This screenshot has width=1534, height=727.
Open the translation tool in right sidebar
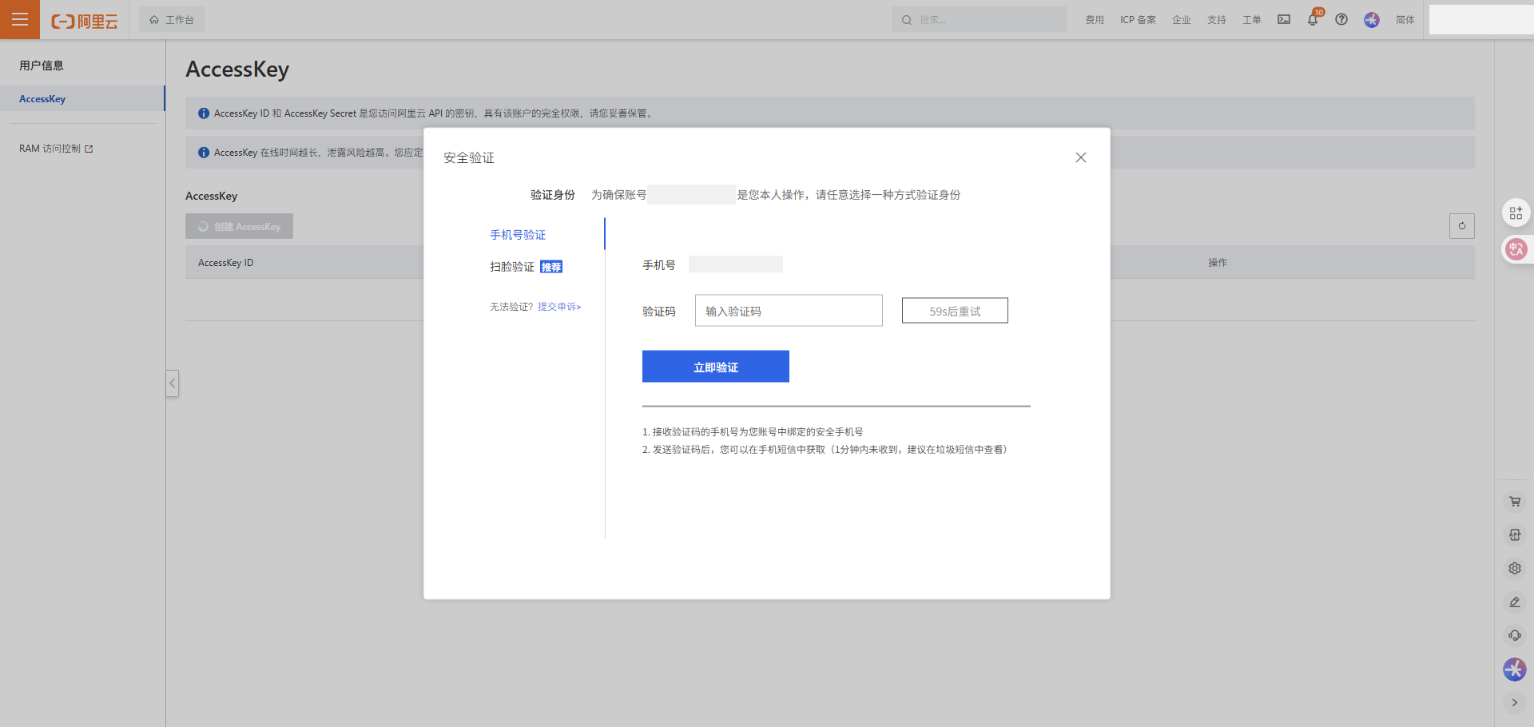1516,249
